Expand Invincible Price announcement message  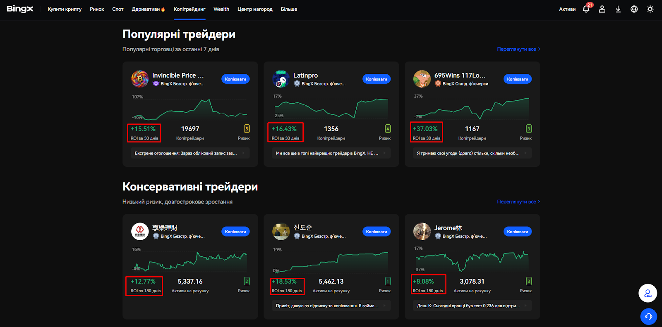click(x=190, y=153)
